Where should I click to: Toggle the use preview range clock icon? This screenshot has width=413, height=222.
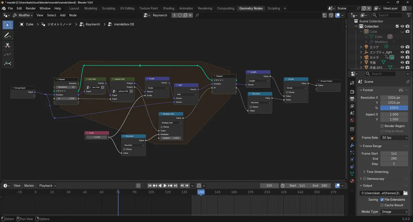tap(283, 186)
